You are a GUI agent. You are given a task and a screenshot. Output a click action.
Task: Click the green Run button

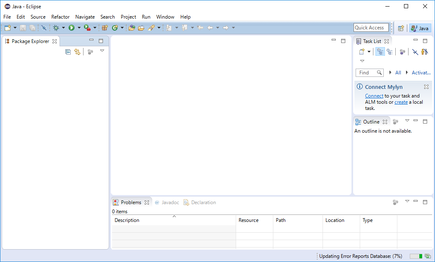72,28
